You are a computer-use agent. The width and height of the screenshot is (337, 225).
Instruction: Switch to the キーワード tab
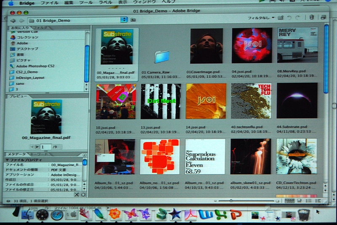pos(38,154)
